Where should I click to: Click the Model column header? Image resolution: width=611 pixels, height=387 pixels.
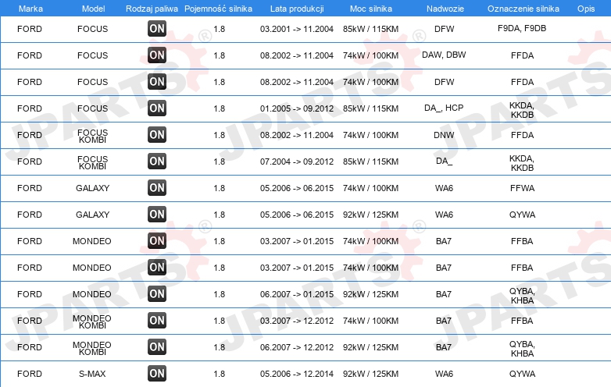pos(93,9)
